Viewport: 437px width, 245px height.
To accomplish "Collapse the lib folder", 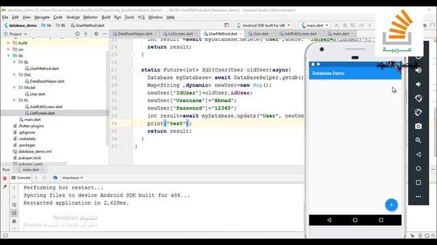I will (8, 56).
